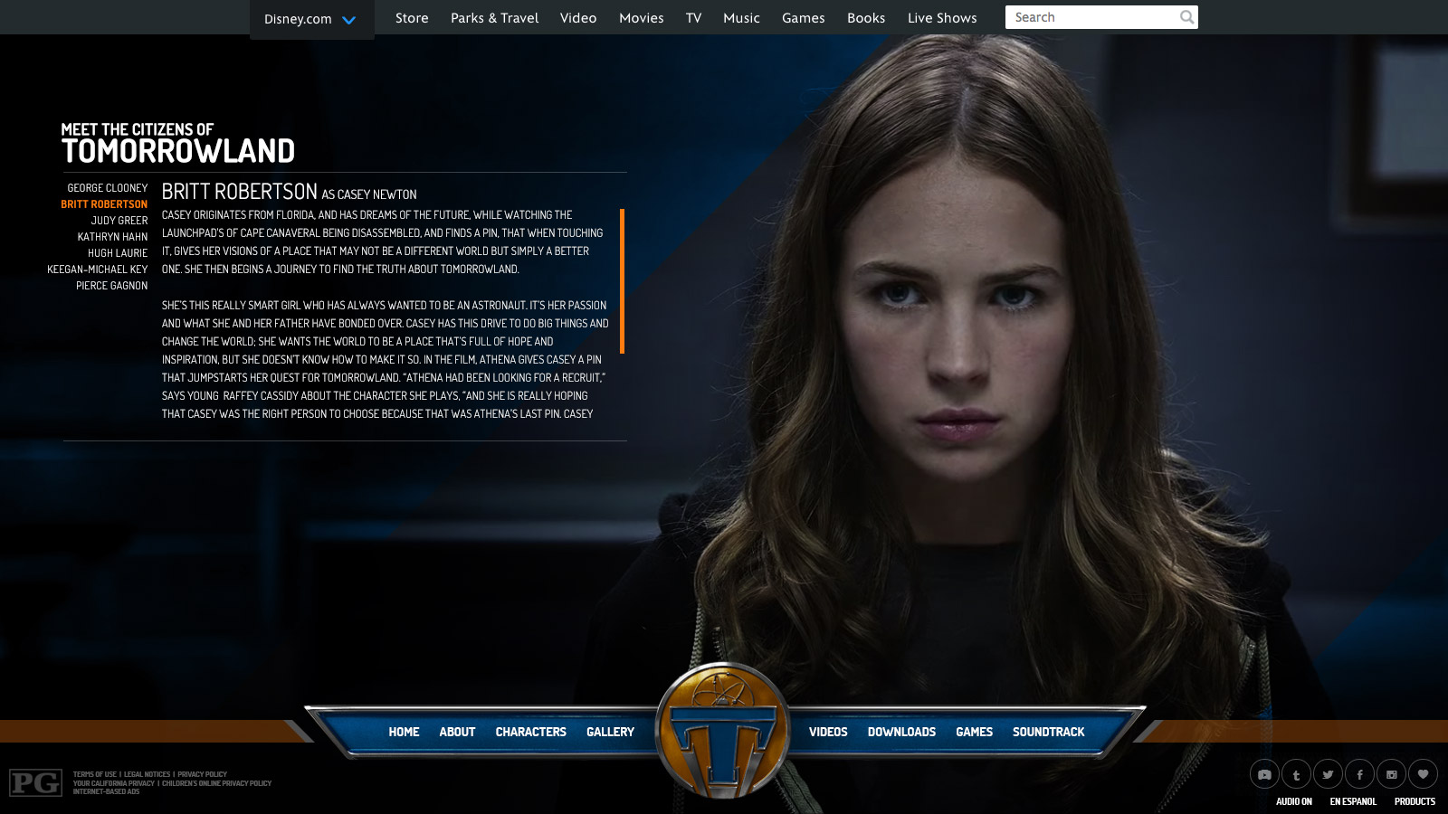Open the Movies menu item

click(642, 18)
